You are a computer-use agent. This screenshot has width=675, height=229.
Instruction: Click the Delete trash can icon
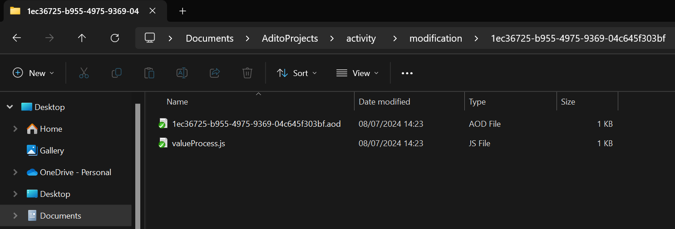pyautogui.click(x=247, y=73)
